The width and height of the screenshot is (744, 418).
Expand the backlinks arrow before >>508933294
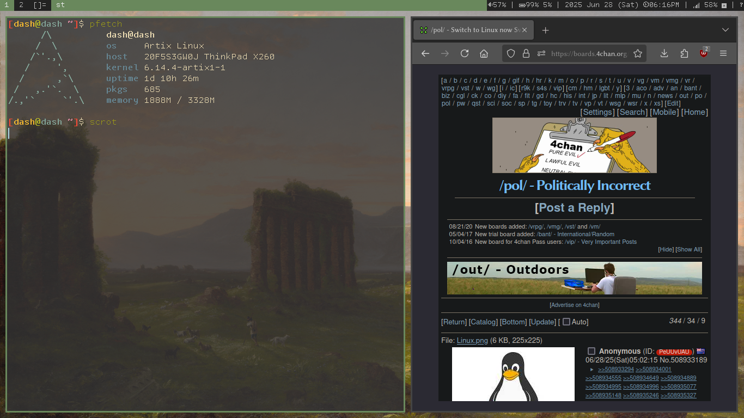[592, 370]
